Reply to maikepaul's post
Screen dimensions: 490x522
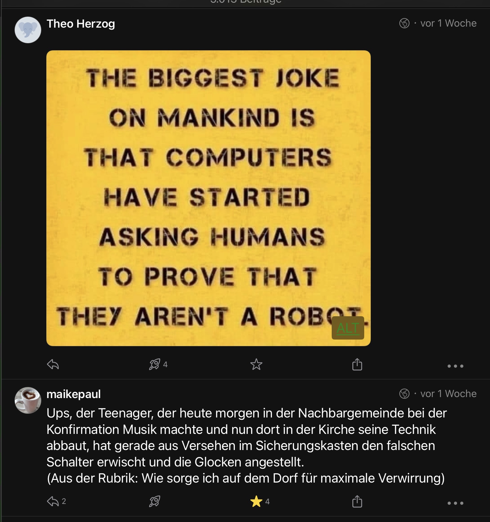(53, 501)
